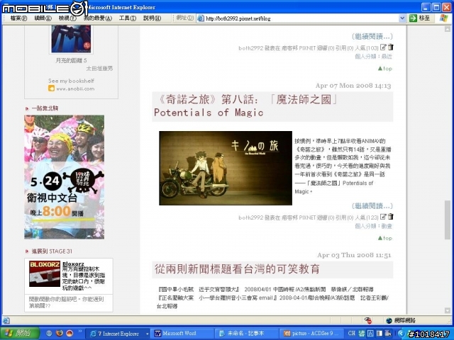Click the www.anobii.com link
This screenshot has height=340, width=454.
pos(75,89)
